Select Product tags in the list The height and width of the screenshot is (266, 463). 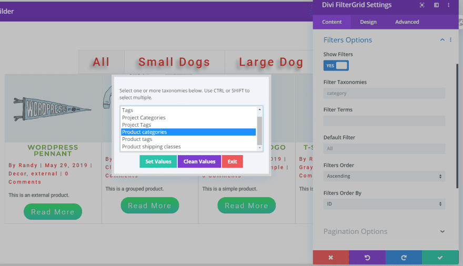point(188,139)
